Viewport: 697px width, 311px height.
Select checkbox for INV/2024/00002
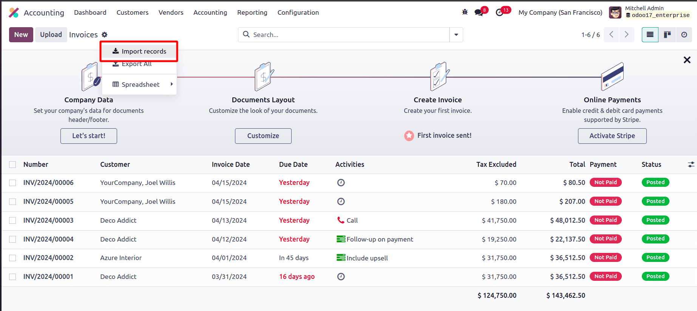tap(12, 258)
